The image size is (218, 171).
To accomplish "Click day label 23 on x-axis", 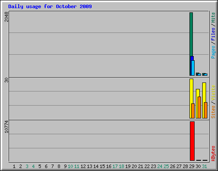I will tap(153, 166).
